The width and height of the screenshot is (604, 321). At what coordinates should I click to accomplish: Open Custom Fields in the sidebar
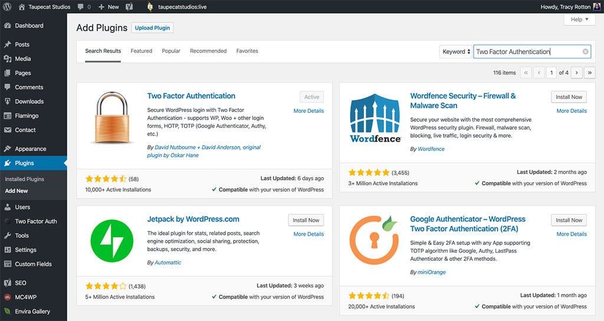tap(34, 264)
